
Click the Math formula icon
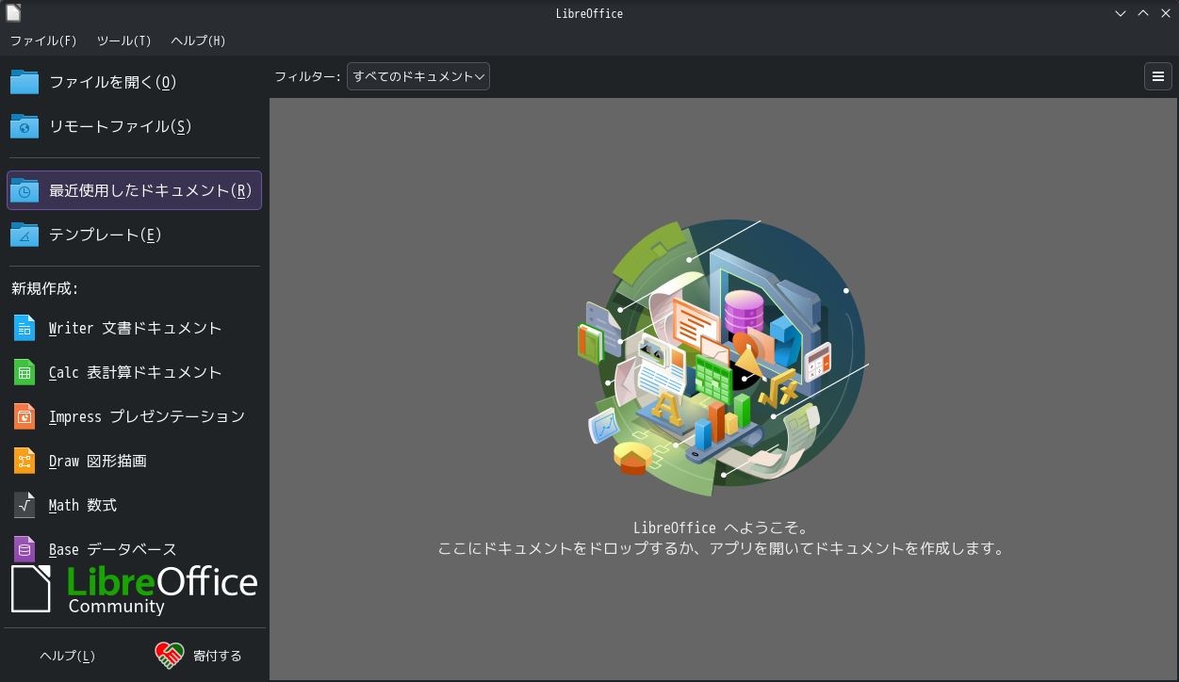click(25, 505)
